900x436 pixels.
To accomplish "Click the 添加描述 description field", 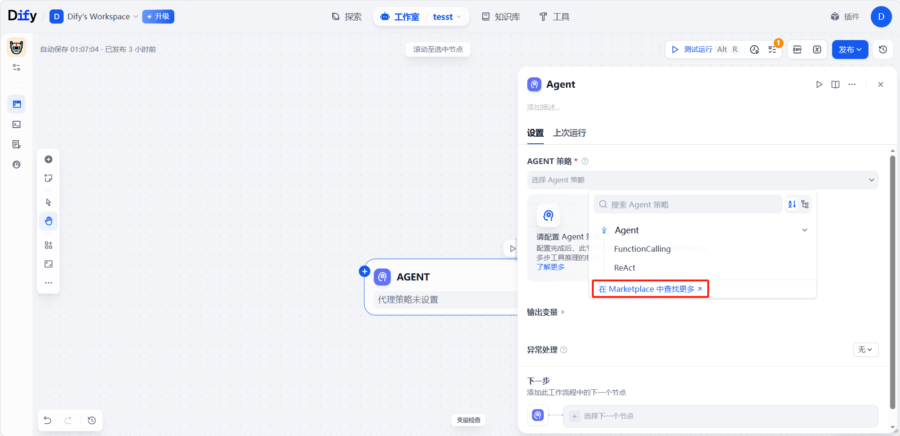I will pyautogui.click(x=544, y=107).
